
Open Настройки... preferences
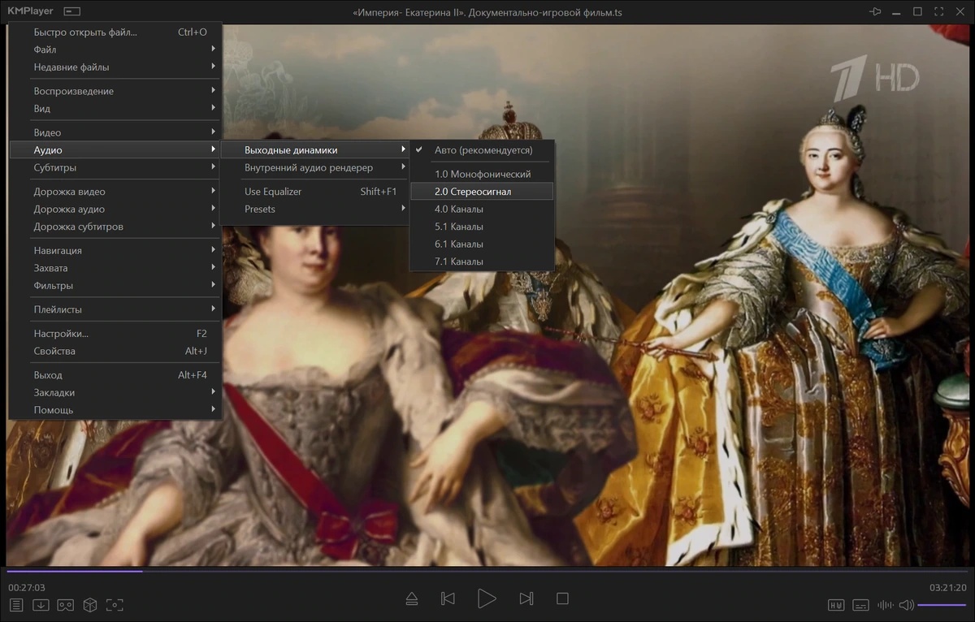(115, 334)
